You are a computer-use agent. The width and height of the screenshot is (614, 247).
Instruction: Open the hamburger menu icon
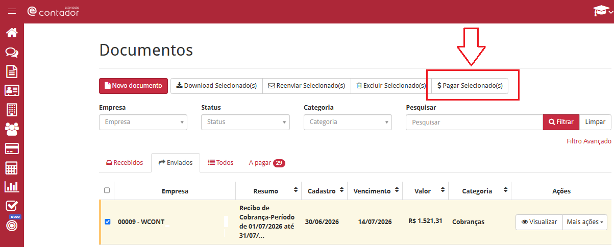click(x=12, y=11)
